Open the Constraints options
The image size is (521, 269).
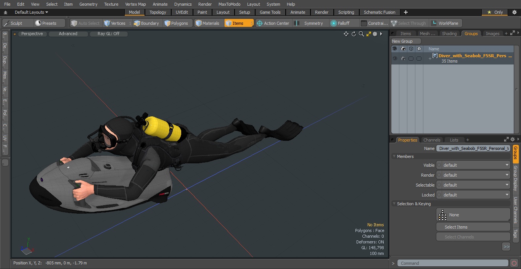pos(374,23)
